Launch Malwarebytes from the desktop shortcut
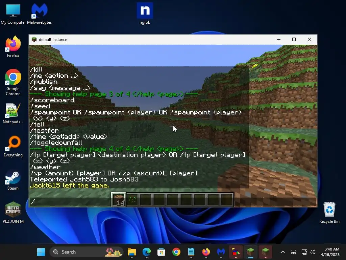 point(39,14)
